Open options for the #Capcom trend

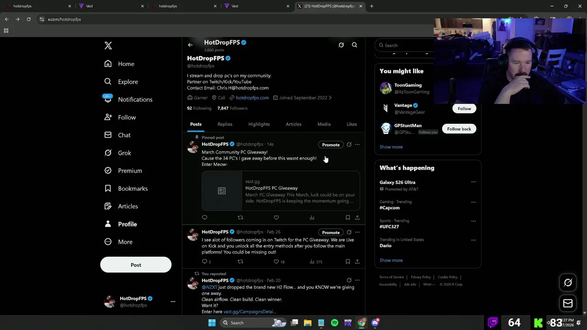pos(473,202)
